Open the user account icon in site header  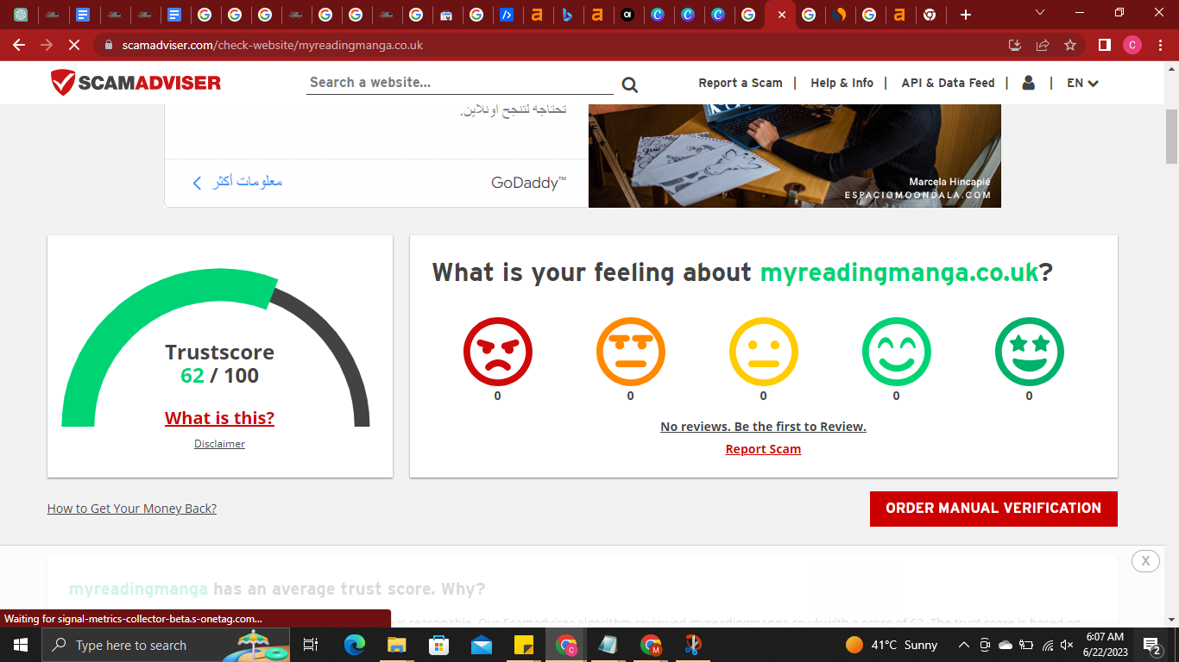click(x=1028, y=83)
